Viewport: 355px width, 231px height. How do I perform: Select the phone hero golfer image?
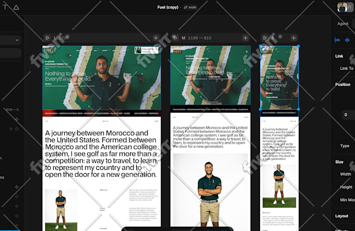[x=279, y=77]
